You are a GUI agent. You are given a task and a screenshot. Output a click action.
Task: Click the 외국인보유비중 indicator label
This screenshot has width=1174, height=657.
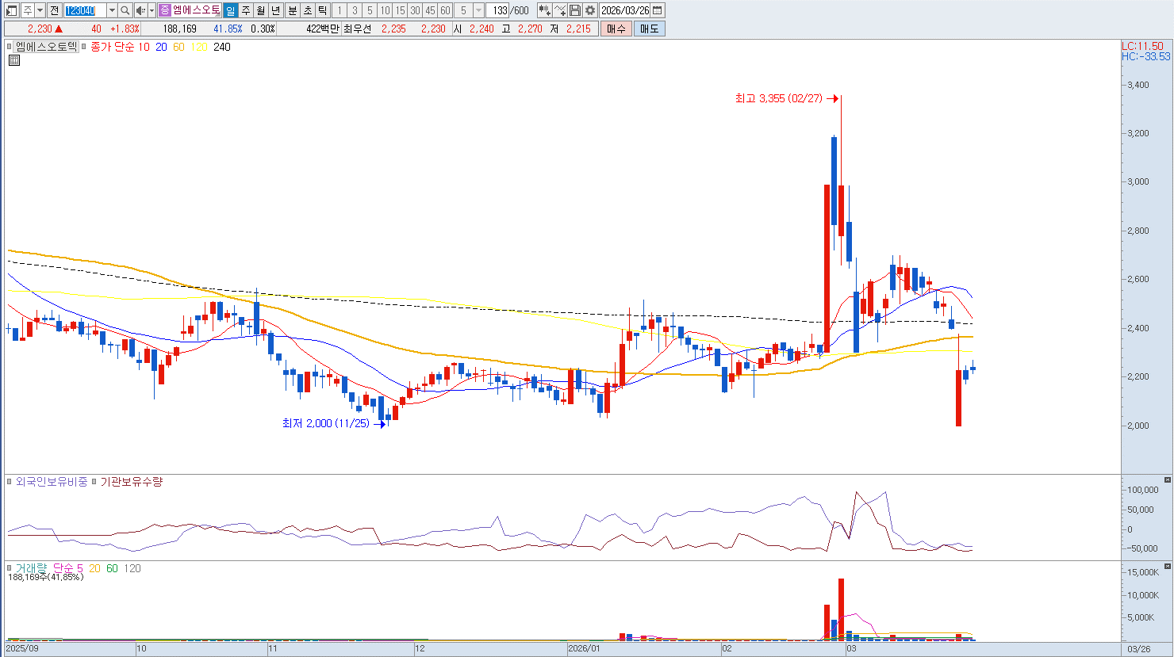(52, 481)
